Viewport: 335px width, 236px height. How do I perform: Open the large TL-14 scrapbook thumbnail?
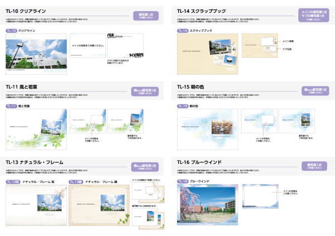point(208,54)
